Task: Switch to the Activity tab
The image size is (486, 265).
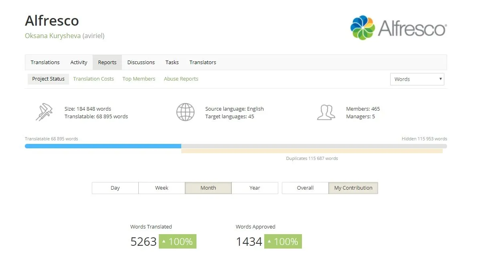Action: [x=79, y=63]
